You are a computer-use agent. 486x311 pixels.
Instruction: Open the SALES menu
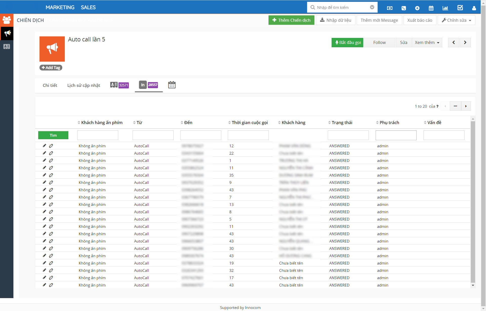pos(88,7)
